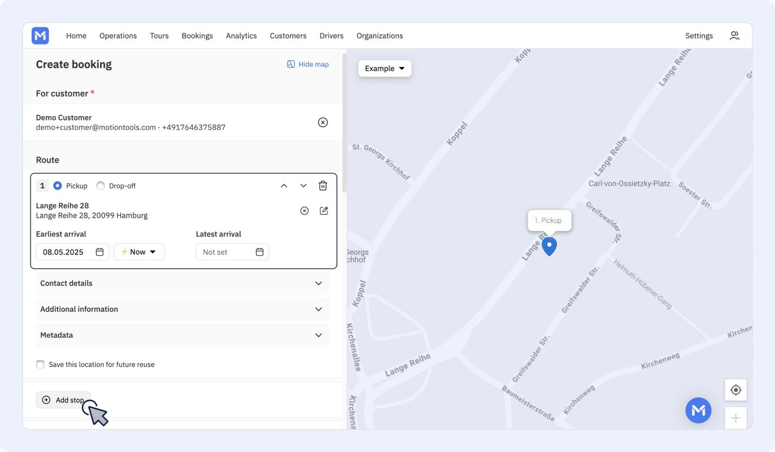This screenshot has width=775, height=452.
Task: Click the Add stop button
Action: click(64, 400)
